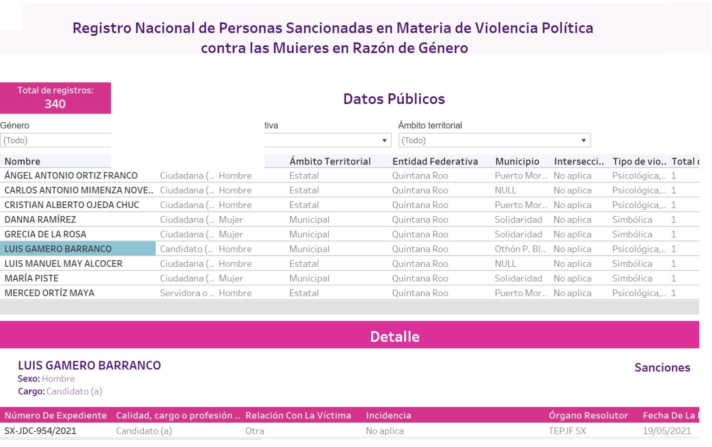Image resolution: width=712 pixels, height=447 pixels.
Task: Click the horizontal scrollbar under the table
Action: (x=350, y=307)
